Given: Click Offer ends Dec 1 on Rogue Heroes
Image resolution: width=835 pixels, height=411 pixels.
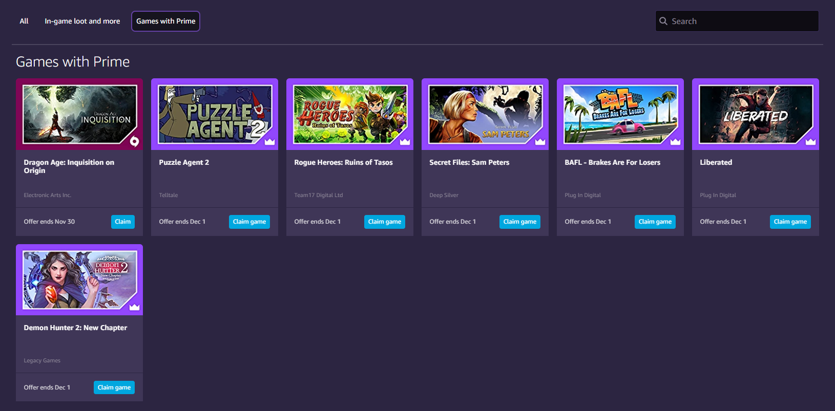Looking at the screenshot, I should pos(317,222).
